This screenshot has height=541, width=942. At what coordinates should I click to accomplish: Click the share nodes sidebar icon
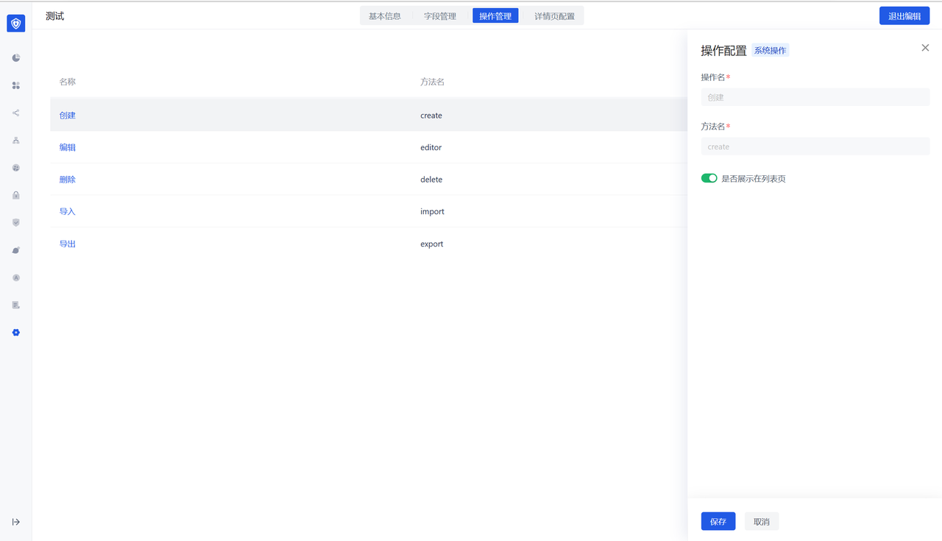click(x=16, y=113)
